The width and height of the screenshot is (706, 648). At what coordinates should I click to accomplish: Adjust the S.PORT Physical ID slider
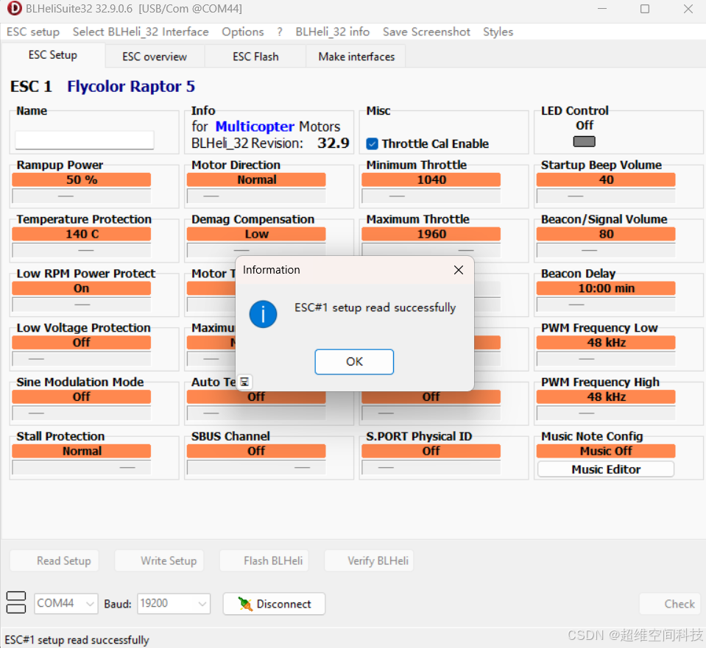pos(431,468)
